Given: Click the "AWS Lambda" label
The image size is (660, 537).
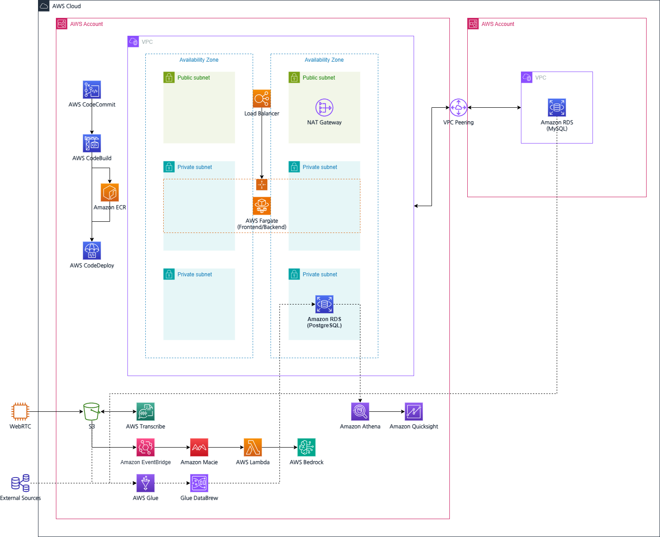Looking at the screenshot, I should point(253,462).
